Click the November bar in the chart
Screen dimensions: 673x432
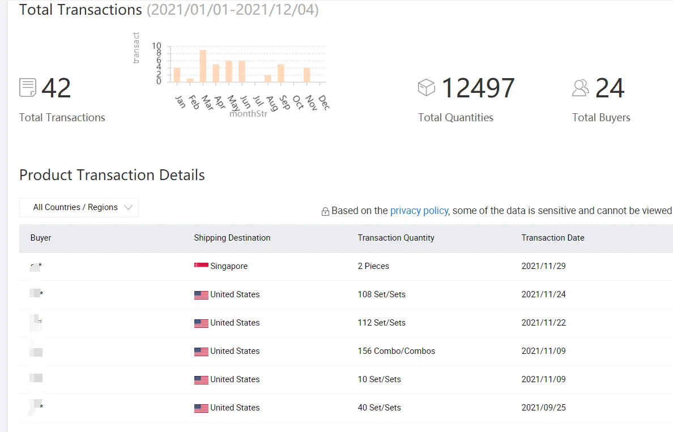tap(306, 75)
